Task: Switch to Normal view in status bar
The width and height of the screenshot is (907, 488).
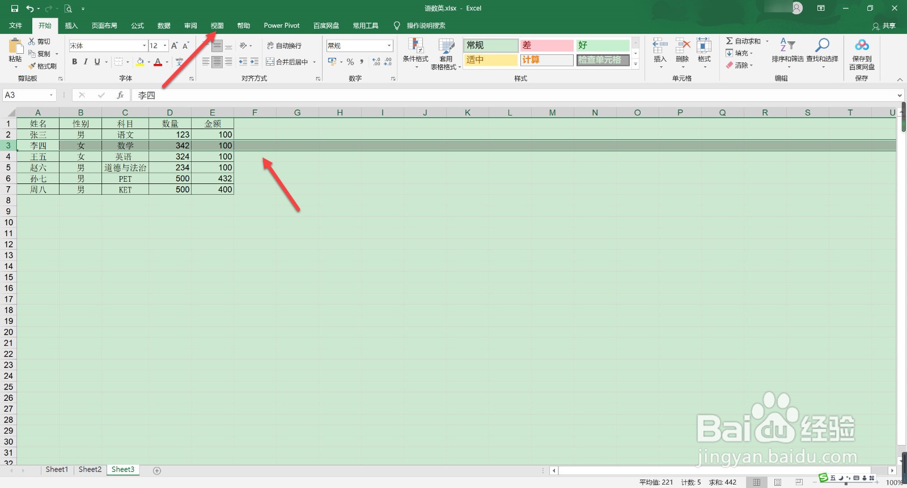Action: pyautogui.click(x=756, y=482)
